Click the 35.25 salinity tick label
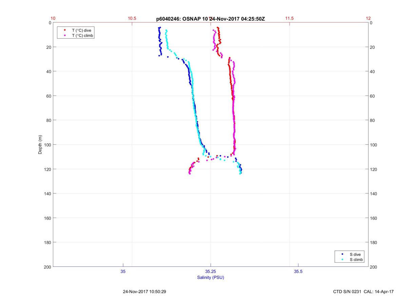The width and height of the screenshot is (407, 300). [211, 272]
